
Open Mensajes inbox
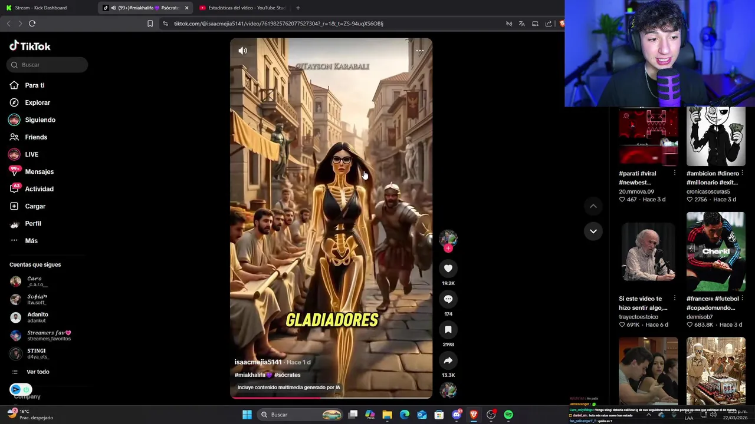[x=32, y=171]
